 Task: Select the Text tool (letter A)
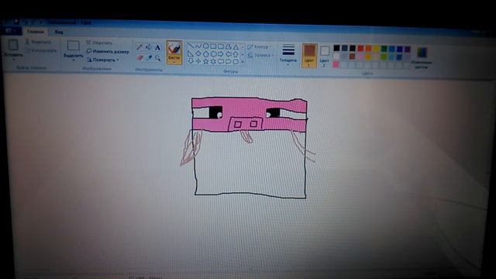(x=157, y=48)
